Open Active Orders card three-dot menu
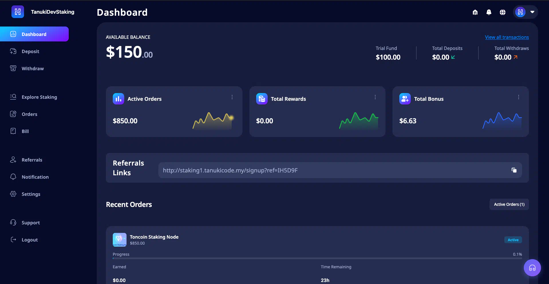Screen dimensions: 549x284 pos(232,97)
